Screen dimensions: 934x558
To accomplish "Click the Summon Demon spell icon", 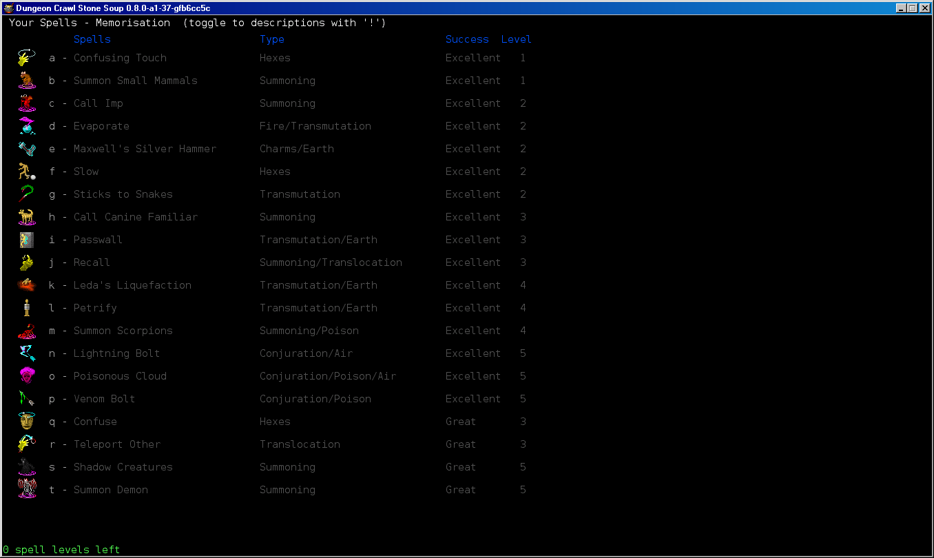I will point(27,490).
